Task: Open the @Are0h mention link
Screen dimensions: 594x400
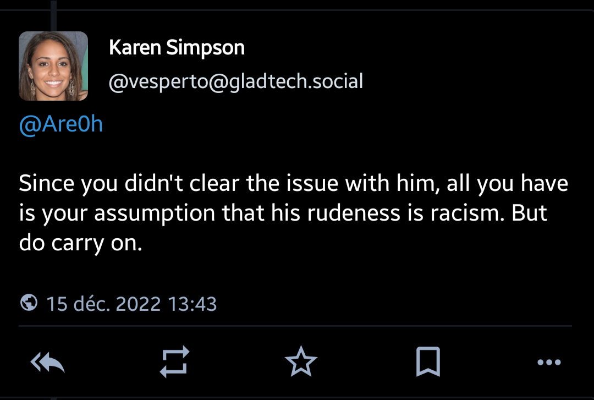Action: (x=61, y=124)
